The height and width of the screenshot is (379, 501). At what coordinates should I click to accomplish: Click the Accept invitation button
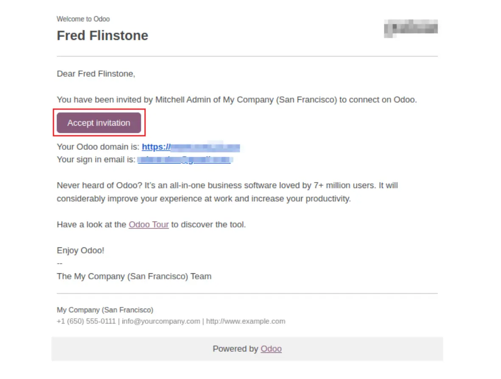coord(99,123)
